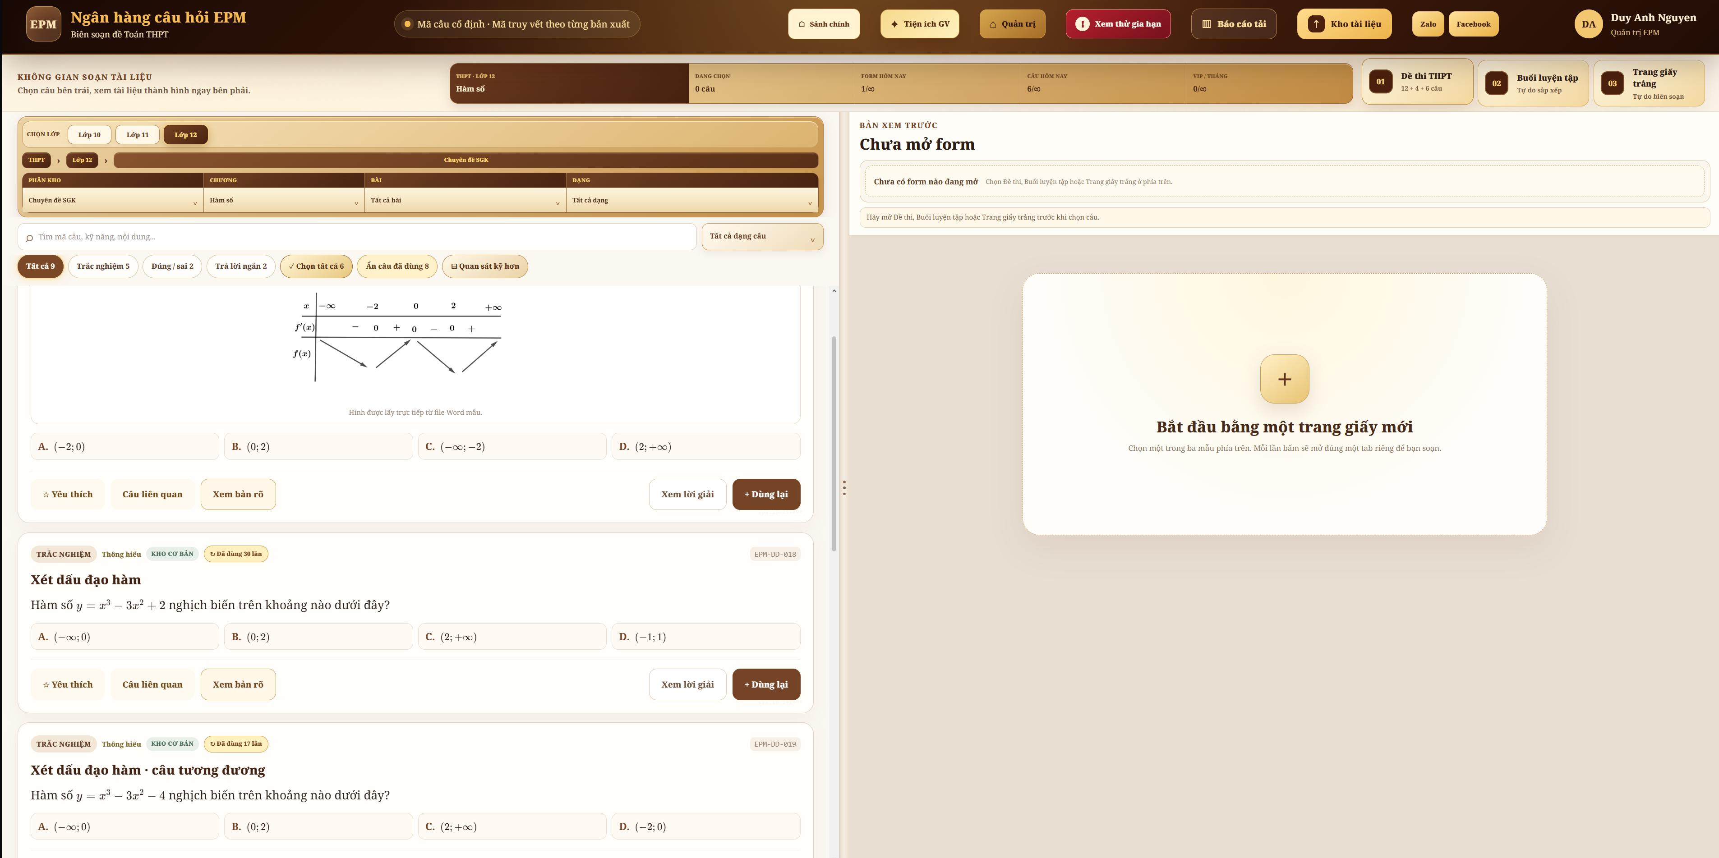
Task: Open the Quản trị admin page
Action: coord(1012,24)
